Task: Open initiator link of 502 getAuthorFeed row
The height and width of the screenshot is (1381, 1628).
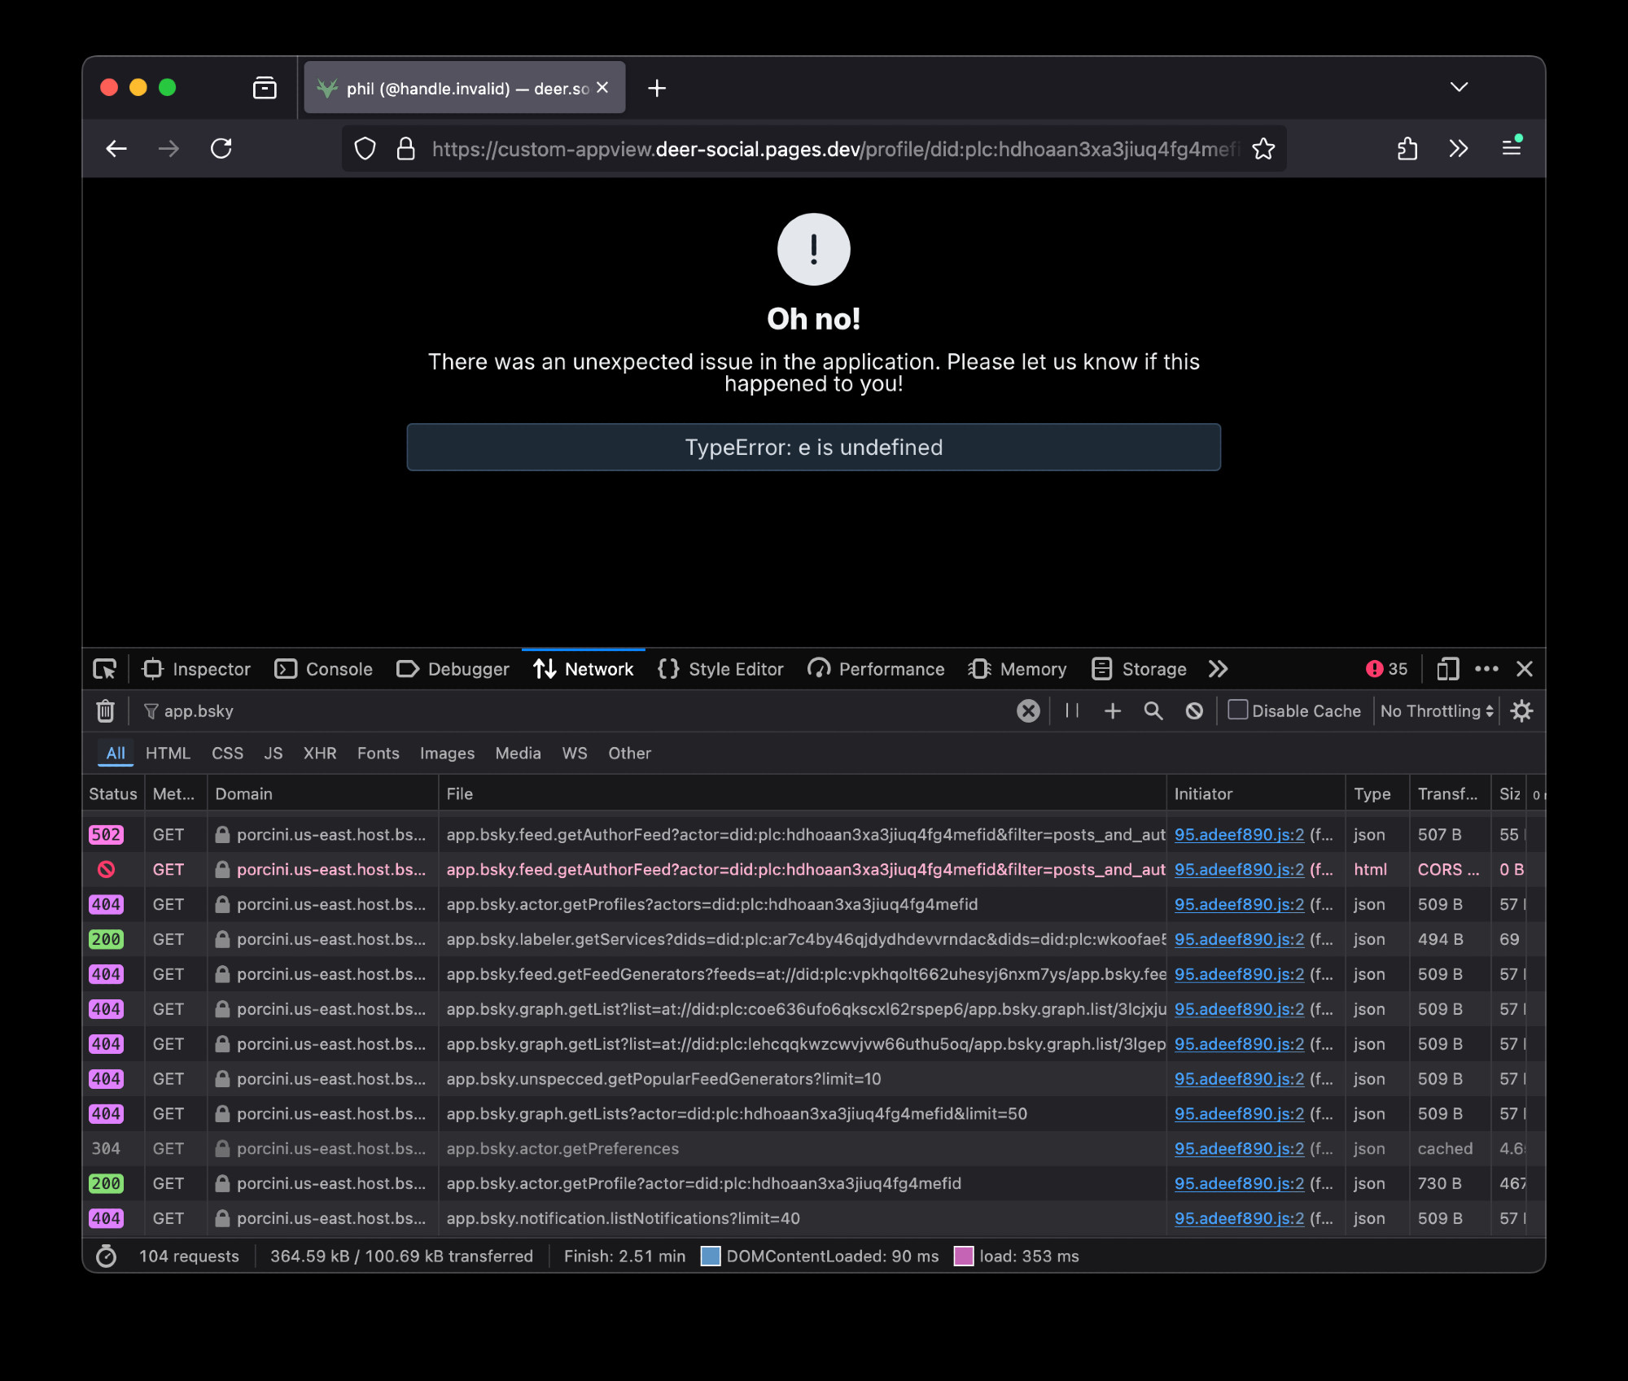Action: (1239, 835)
